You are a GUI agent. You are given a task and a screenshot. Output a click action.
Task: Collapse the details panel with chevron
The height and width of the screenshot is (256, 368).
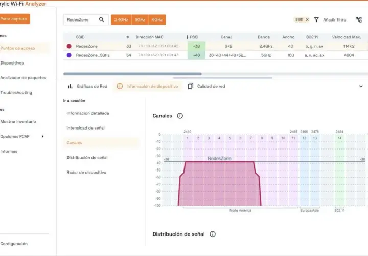click(x=361, y=87)
